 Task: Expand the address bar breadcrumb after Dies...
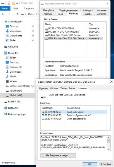(x=37, y=14)
